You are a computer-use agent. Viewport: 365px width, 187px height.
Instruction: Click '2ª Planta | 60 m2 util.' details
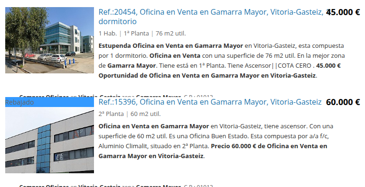pyautogui.click(x=130, y=114)
